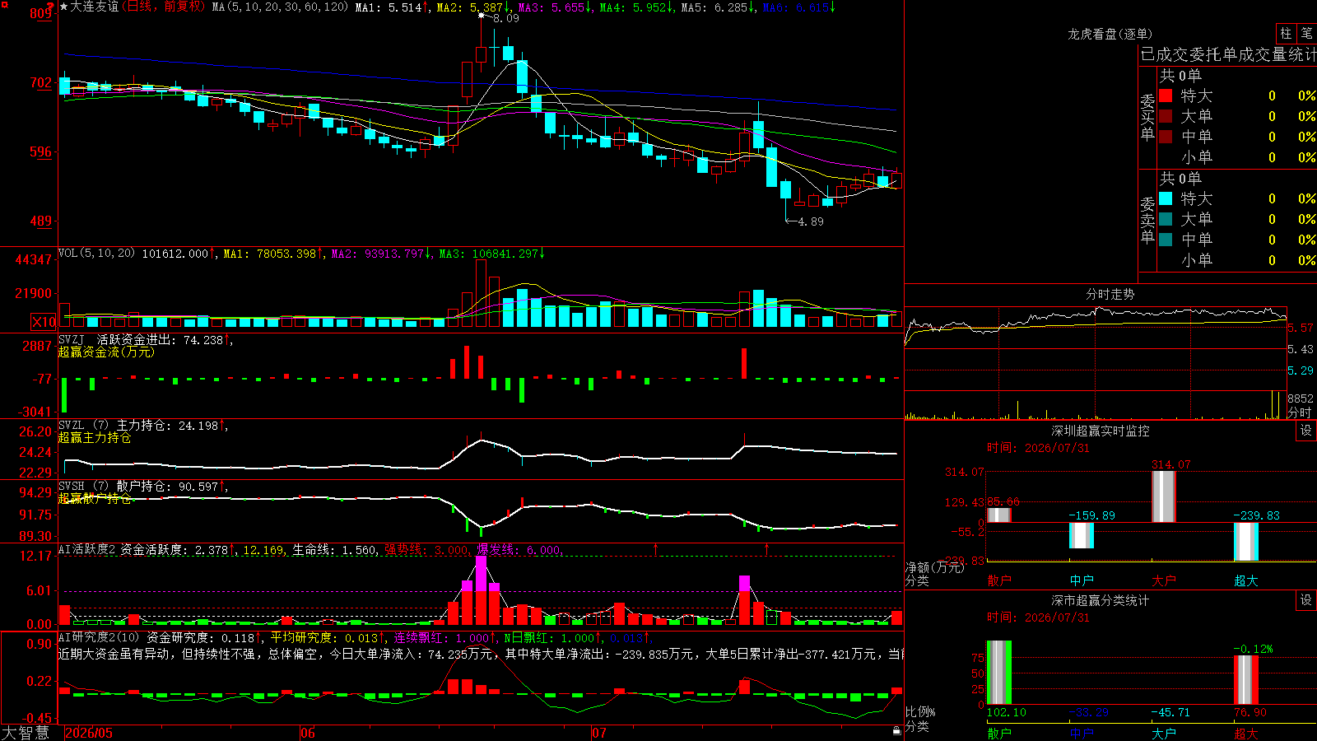Open MA(5,10,20,30,60,120) indicator parameters
1317x741 pixels.
click(281, 7)
